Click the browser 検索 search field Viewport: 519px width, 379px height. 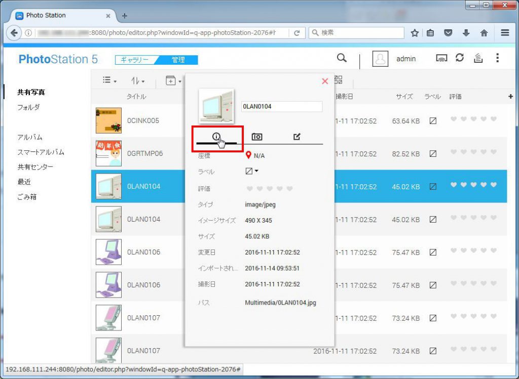tap(356, 33)
